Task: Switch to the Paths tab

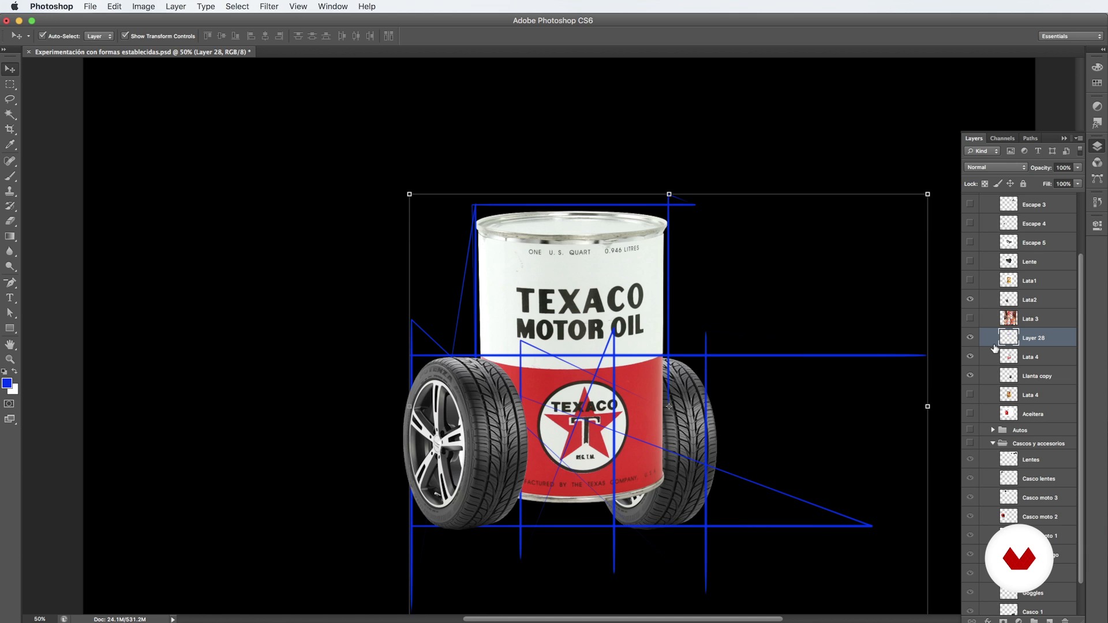Action: point(1030,138)
